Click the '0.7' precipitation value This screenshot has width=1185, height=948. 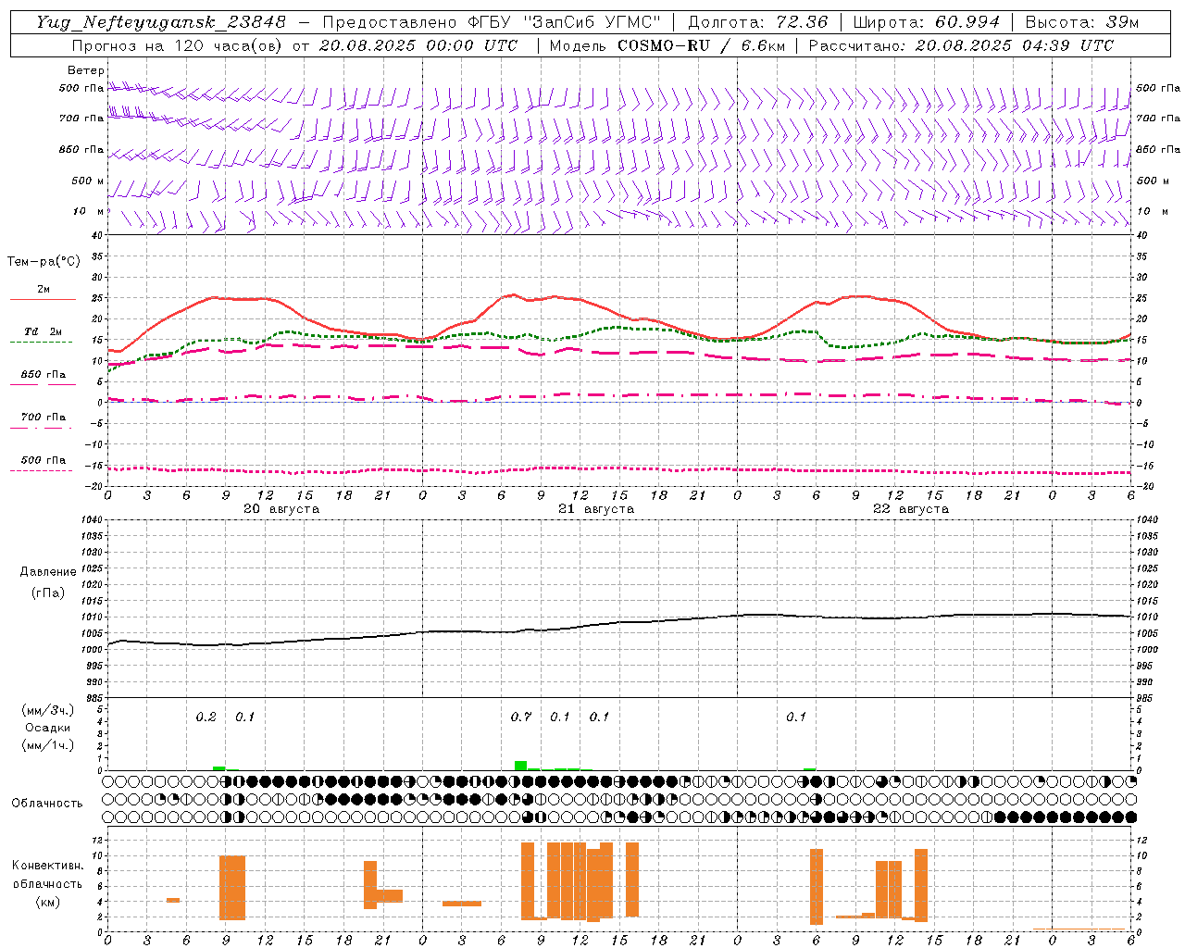point(520,717)
